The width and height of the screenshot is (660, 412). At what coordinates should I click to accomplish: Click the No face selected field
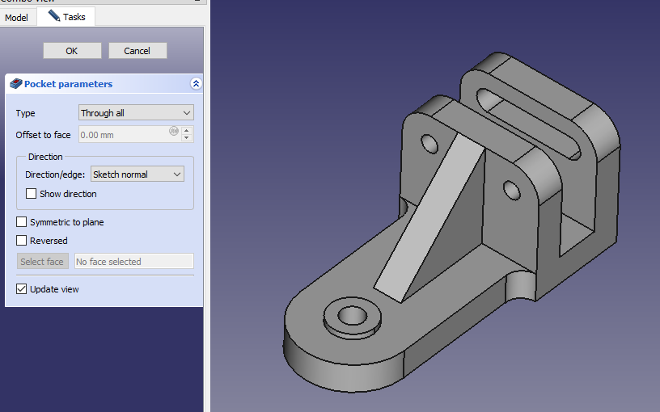[133, 262]
